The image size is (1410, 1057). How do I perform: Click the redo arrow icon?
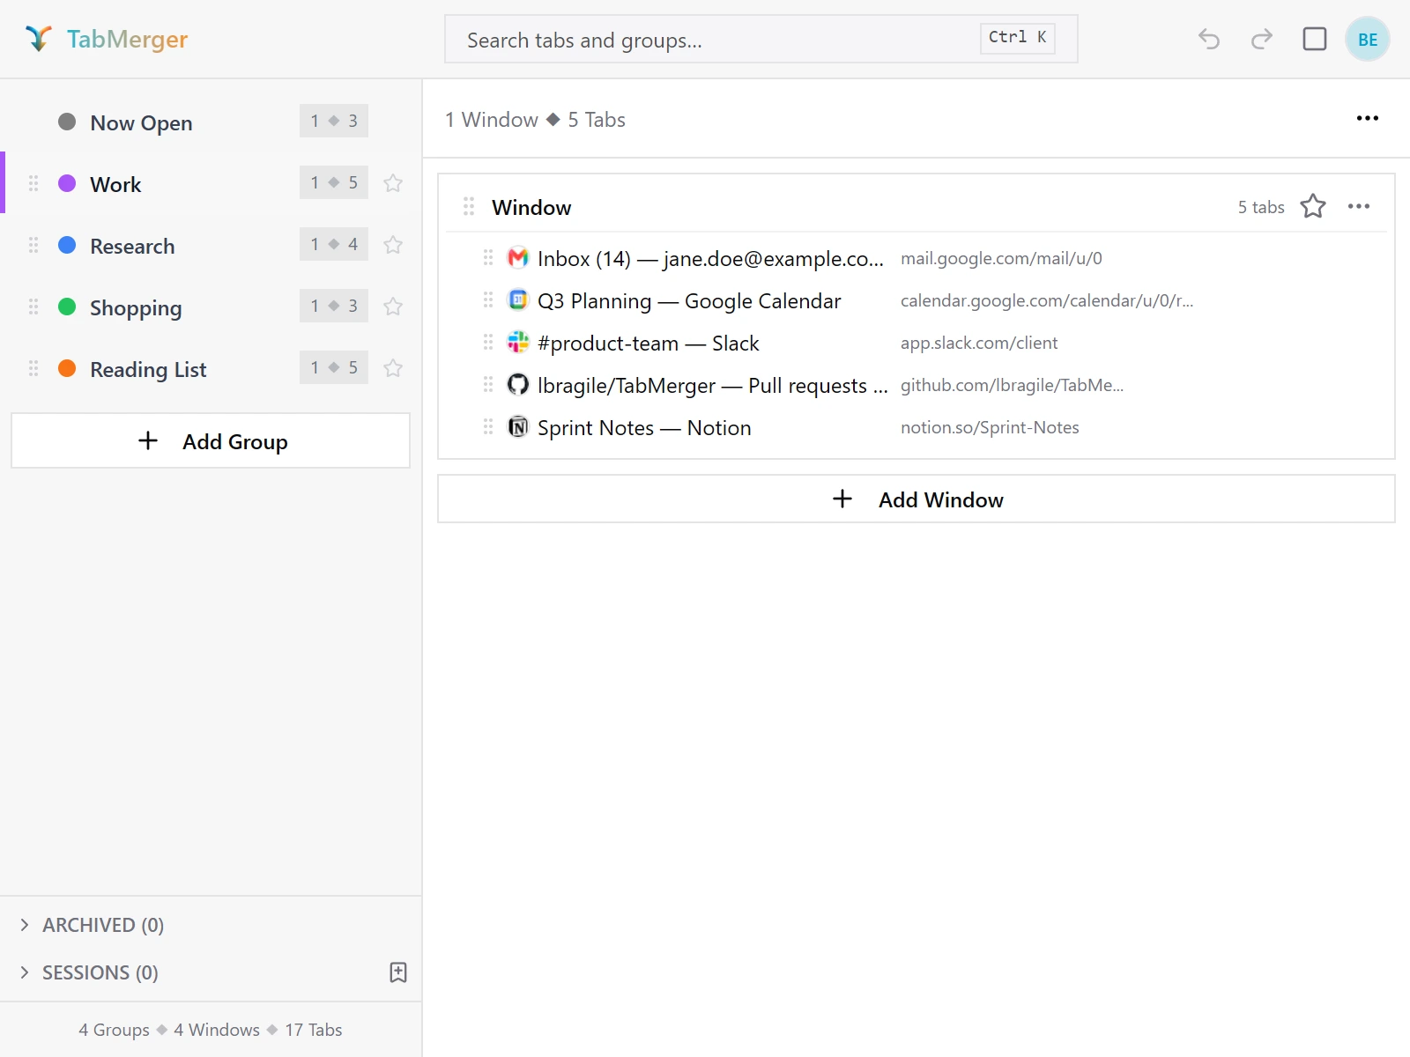click(x=1262, y=39)
